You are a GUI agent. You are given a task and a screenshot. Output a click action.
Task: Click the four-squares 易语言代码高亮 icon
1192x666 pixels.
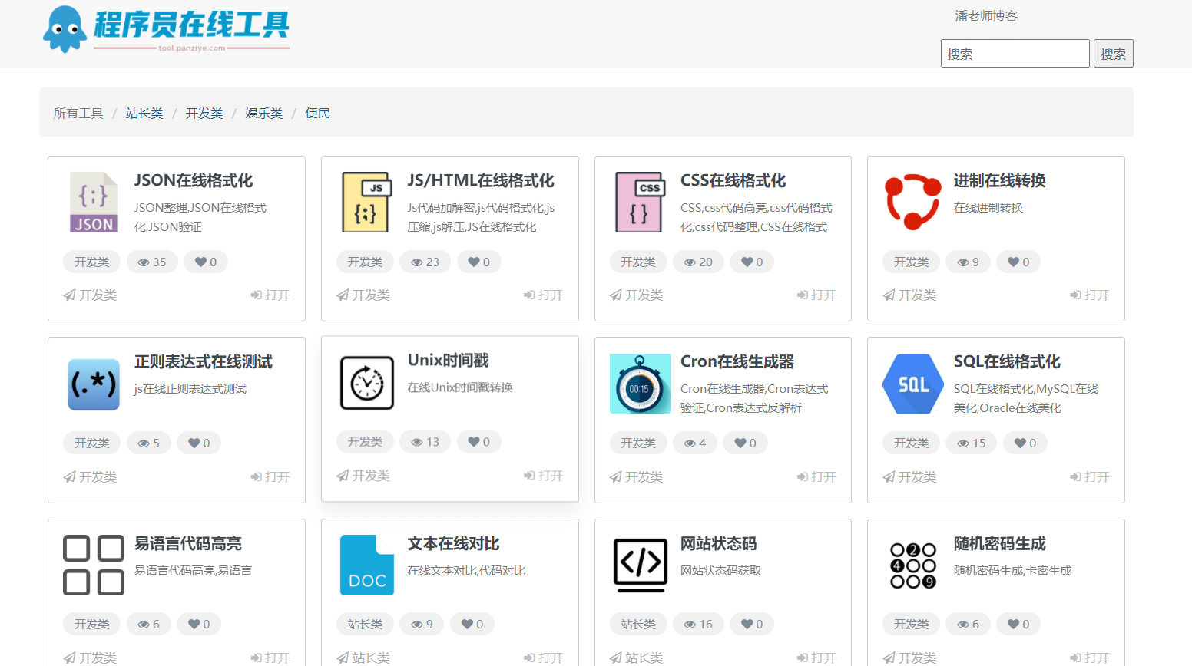(x=94, y=565)
